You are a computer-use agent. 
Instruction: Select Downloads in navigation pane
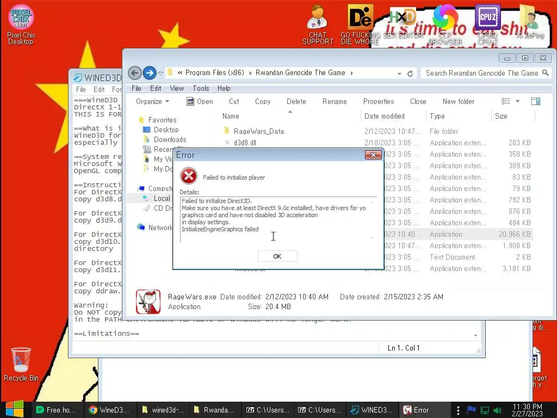(170, 140)
